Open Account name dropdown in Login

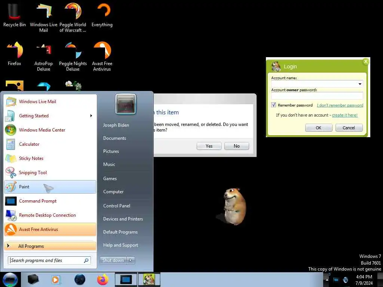tap(360, 84)
